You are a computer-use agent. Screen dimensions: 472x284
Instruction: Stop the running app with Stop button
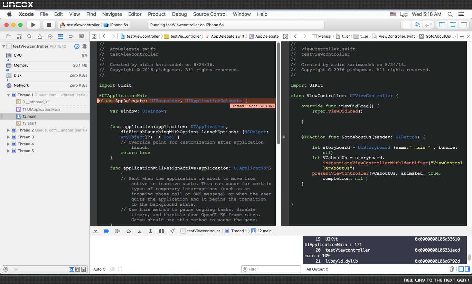click(49, 25)
